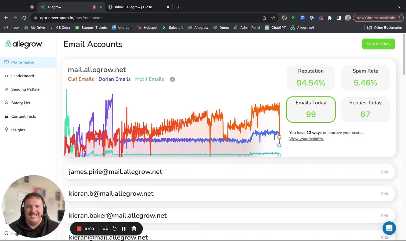
Task: Click the green S extension icon
Action: point(293,18)
